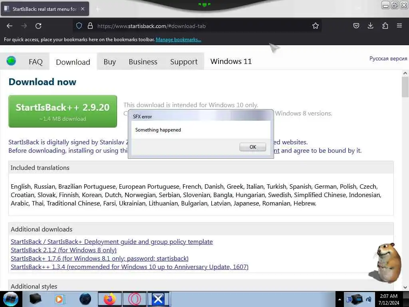This screenshot has height=307, width=409.
Task: Click the Something happened message text
Action: (158, 130)
